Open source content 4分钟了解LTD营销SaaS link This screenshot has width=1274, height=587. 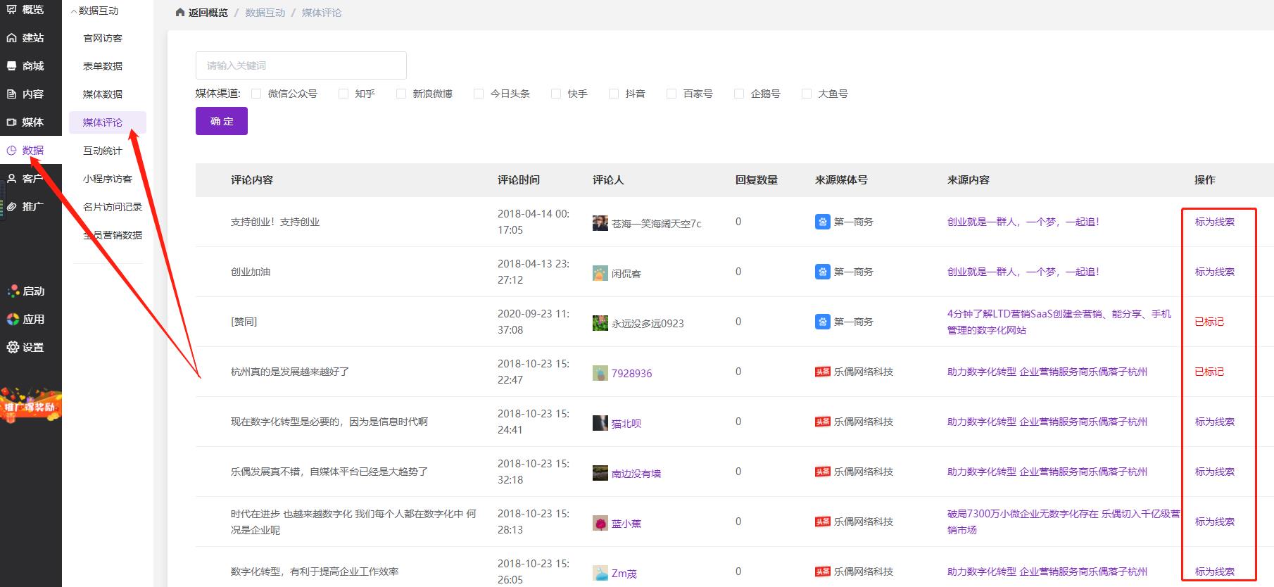click(1059, 322)
